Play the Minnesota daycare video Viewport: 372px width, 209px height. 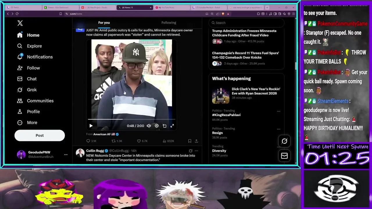point(91,126)
